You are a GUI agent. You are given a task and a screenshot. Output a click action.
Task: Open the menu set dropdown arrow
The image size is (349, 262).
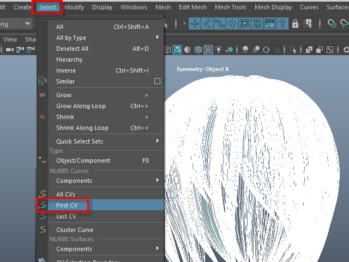tap(27, 24)
